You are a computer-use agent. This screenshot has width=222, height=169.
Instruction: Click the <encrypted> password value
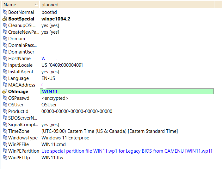pyautogui.click(x=55, y=98)
